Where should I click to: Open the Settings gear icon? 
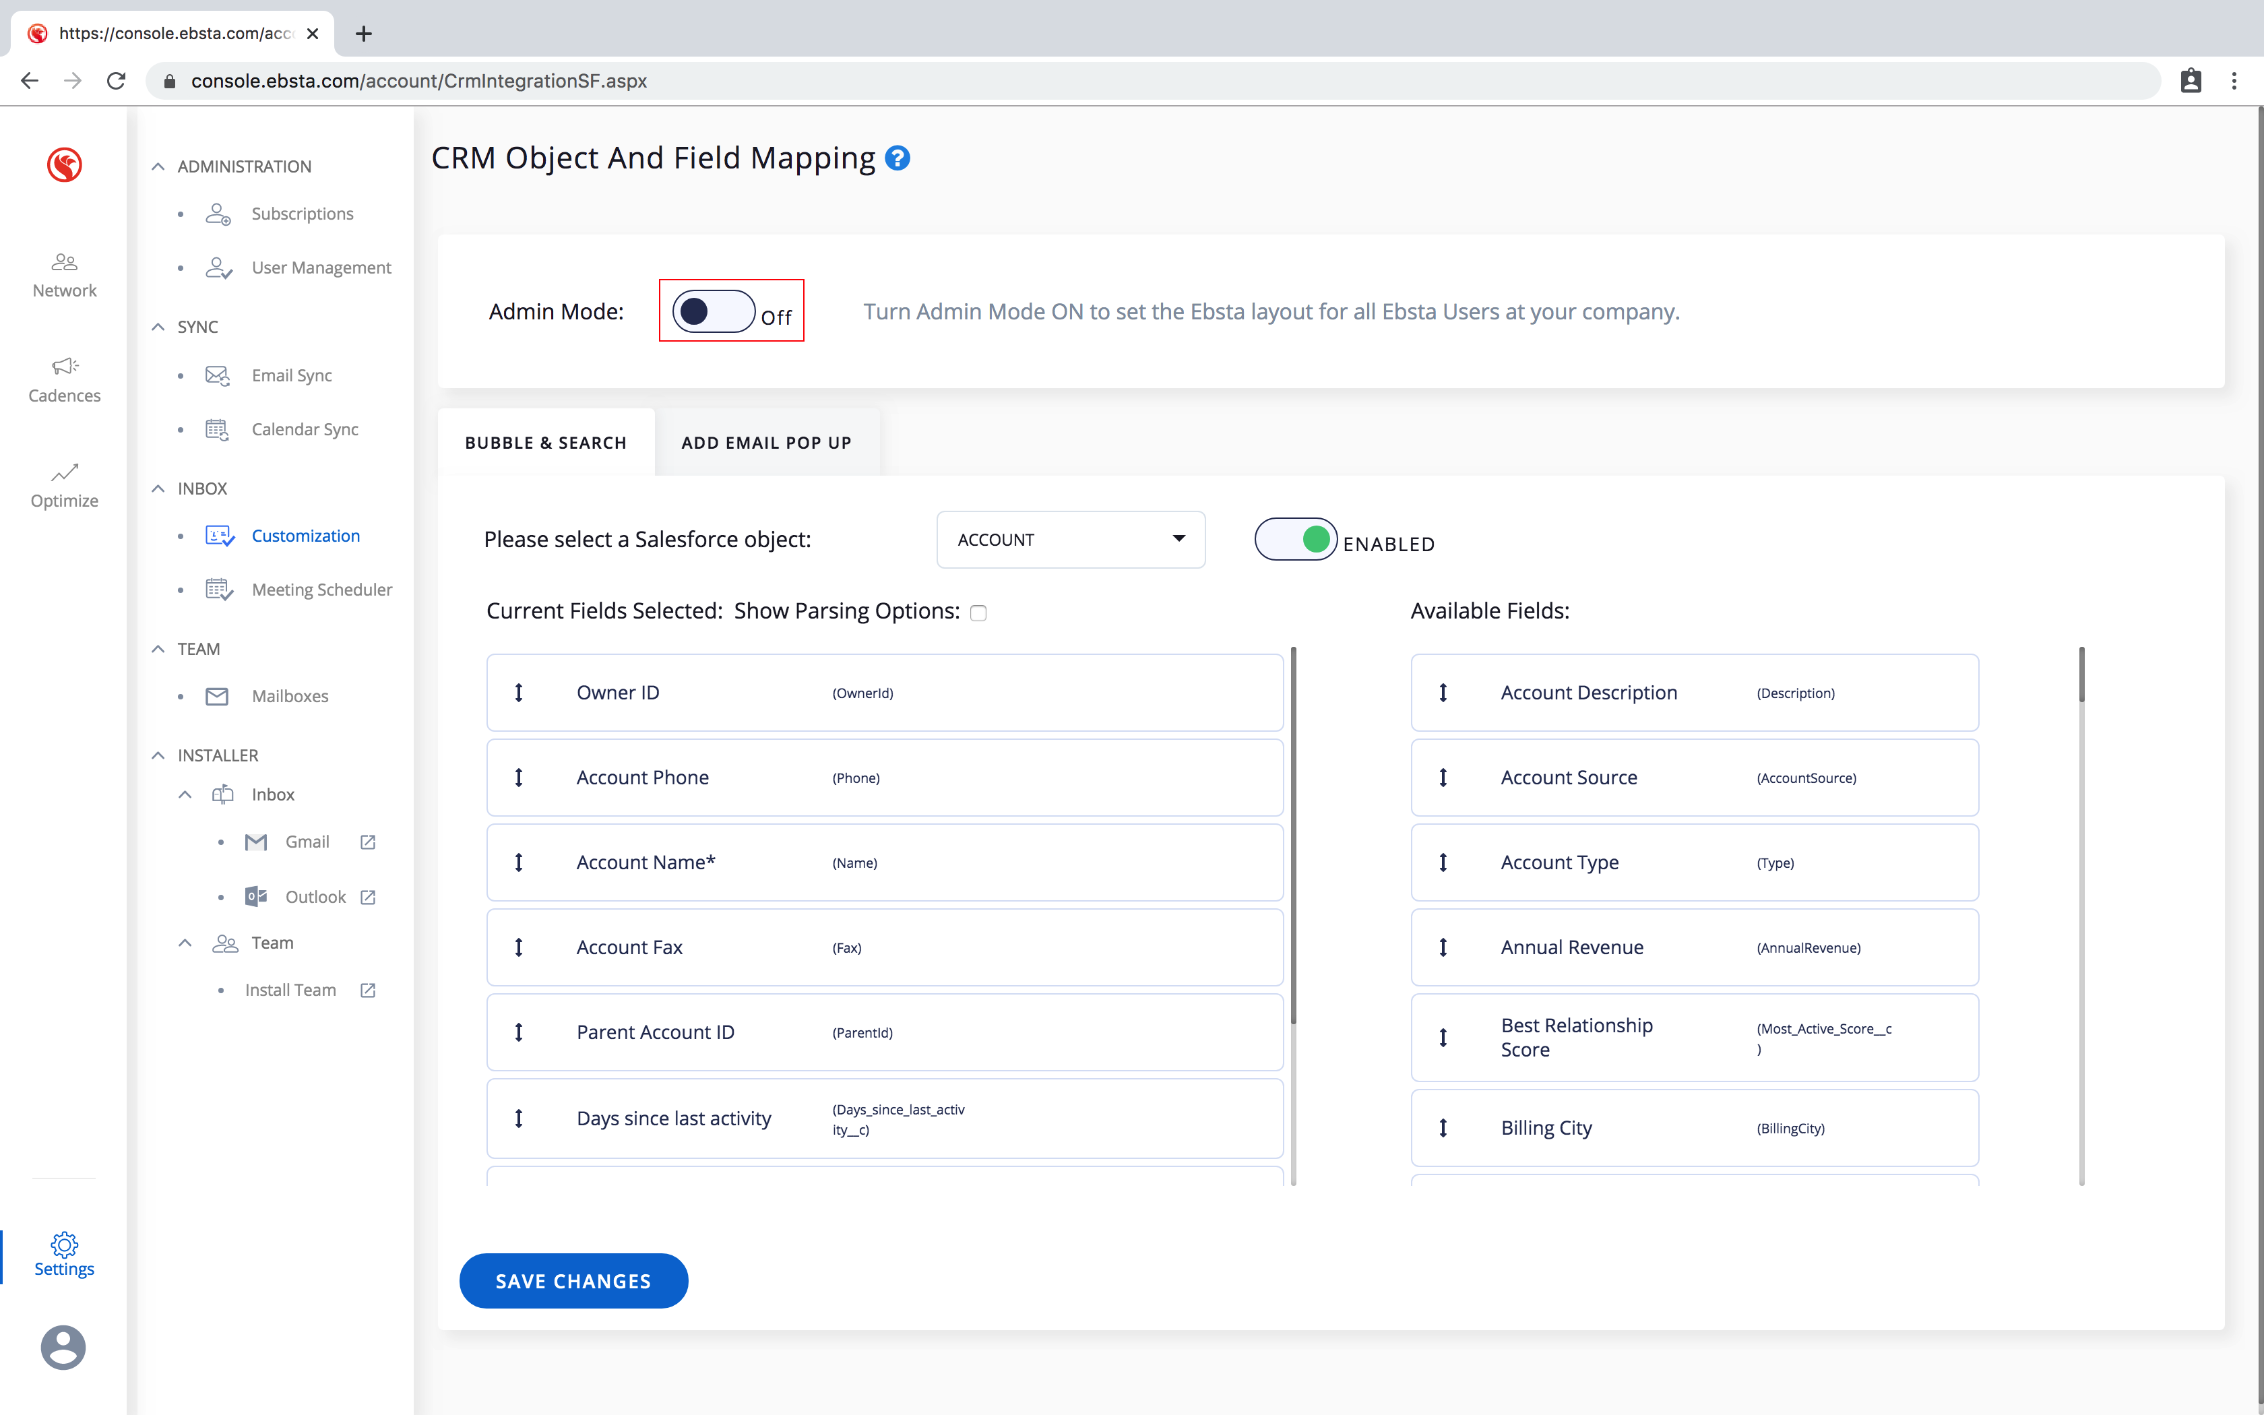point(63,1244)
